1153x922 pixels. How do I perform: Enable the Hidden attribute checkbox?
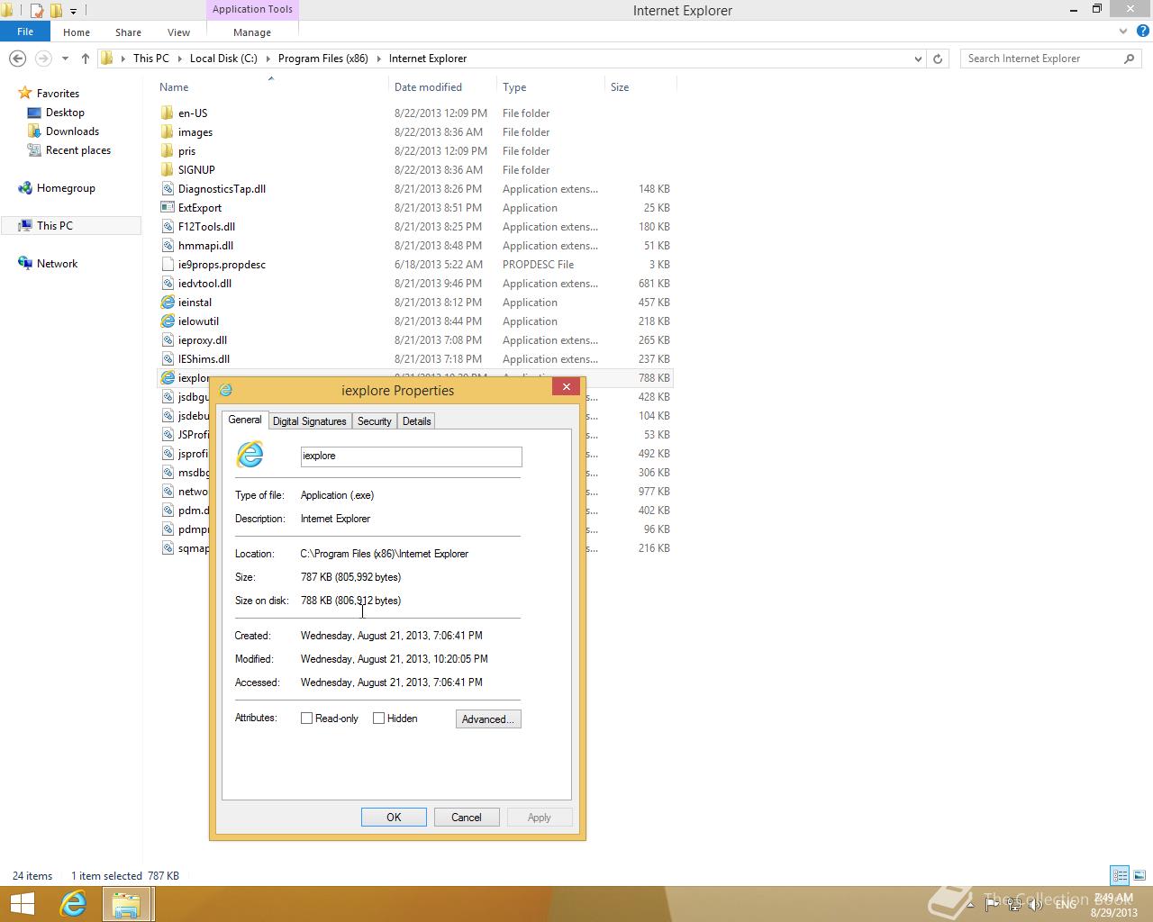(x=378, y=719)
